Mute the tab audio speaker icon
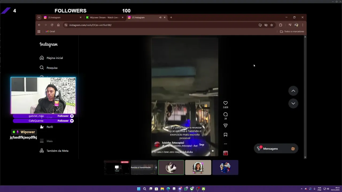This screenshot has width=342, height=192. (160, 17)
